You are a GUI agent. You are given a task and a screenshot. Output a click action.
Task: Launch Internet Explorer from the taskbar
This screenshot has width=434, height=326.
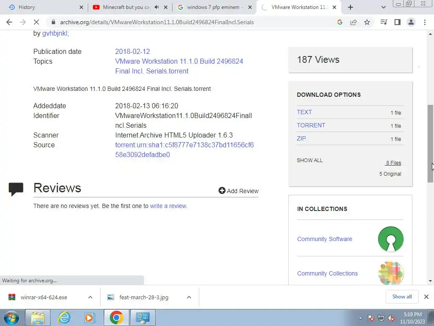coord(64,318)
